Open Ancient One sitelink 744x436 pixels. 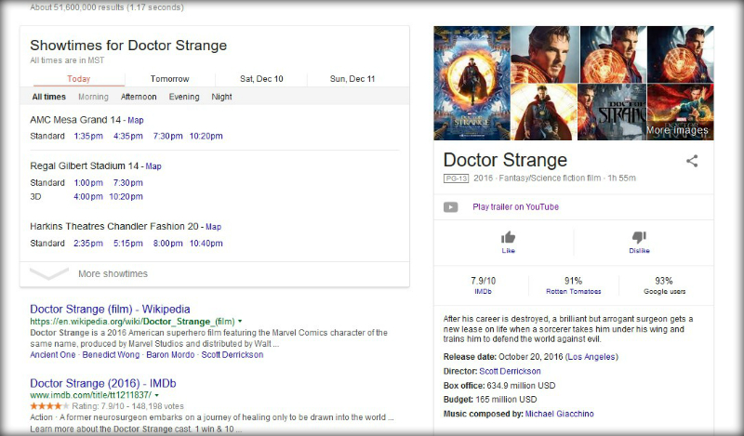click(x=53, y=355)
